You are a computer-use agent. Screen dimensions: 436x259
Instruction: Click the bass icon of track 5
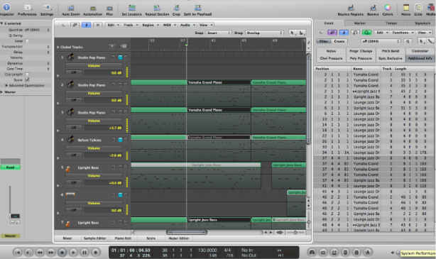click(x=68, y=168)
